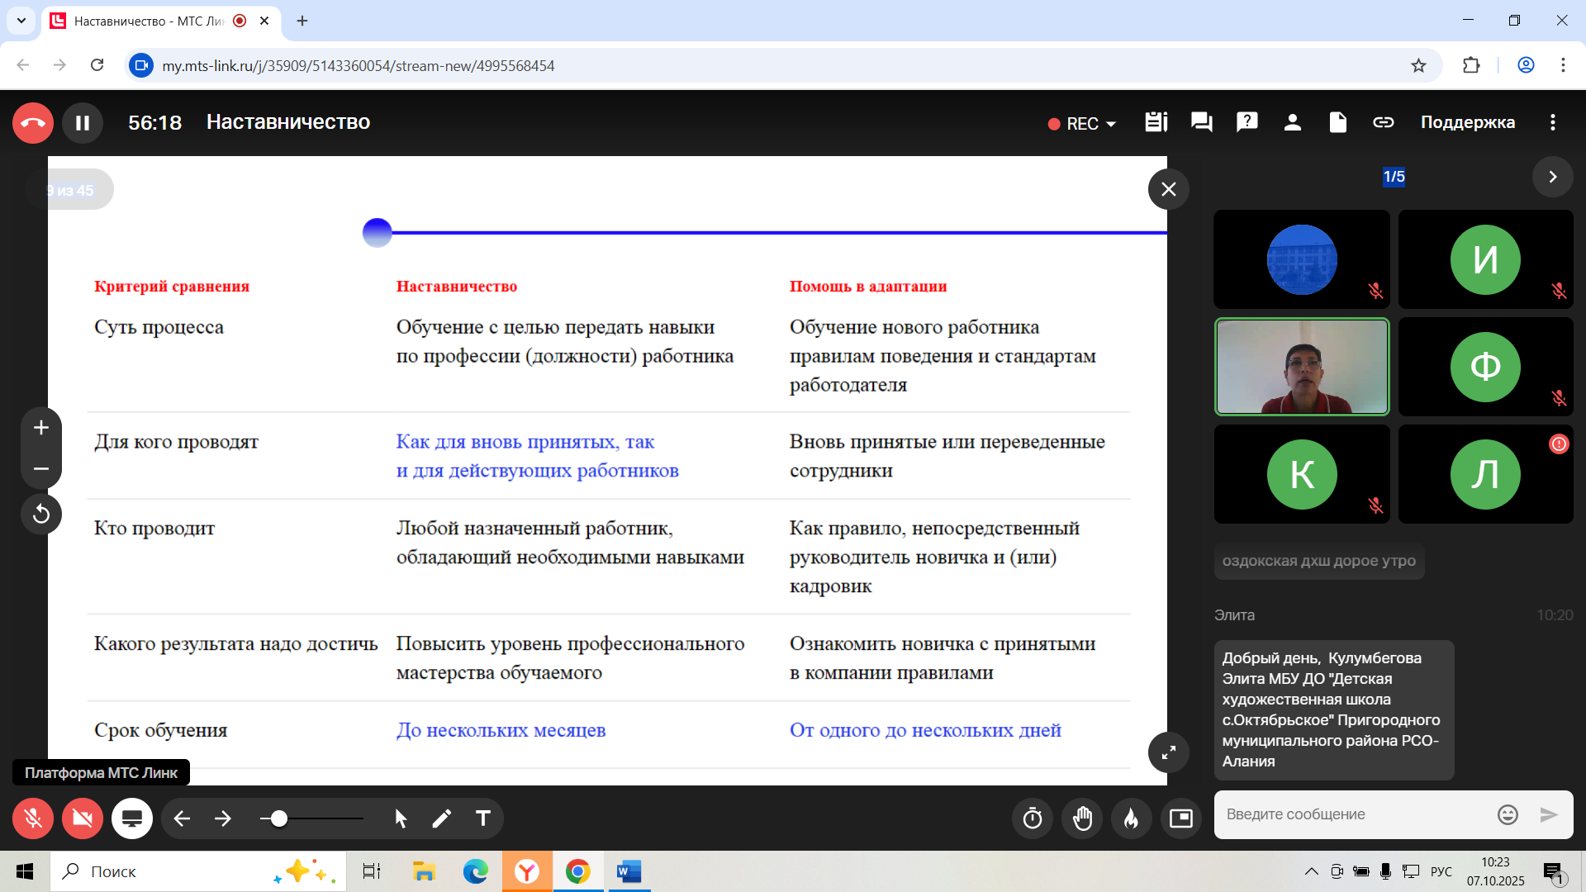Adjust the pen thickness slider
This screenshot has height=892, width=1586.
[x=279, y=818]
